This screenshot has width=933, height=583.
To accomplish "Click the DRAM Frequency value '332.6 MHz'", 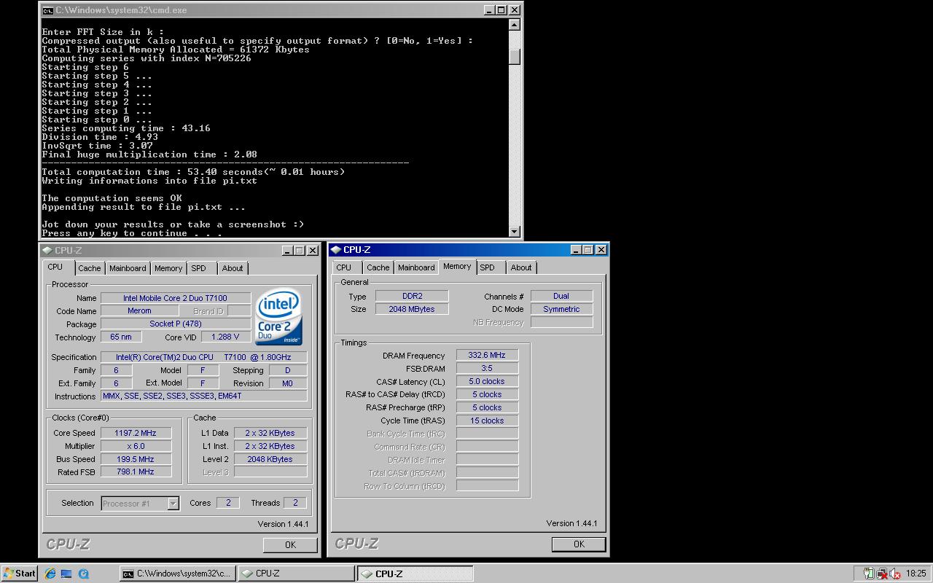I will [x=487, y=355].
